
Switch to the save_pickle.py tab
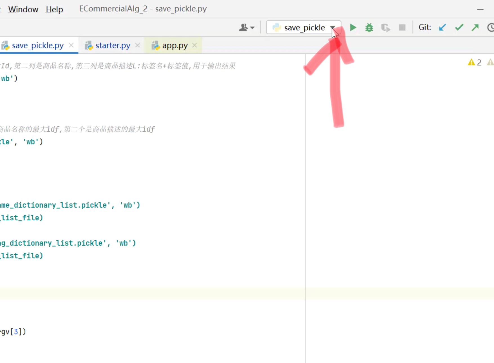[x=38, y=45]
